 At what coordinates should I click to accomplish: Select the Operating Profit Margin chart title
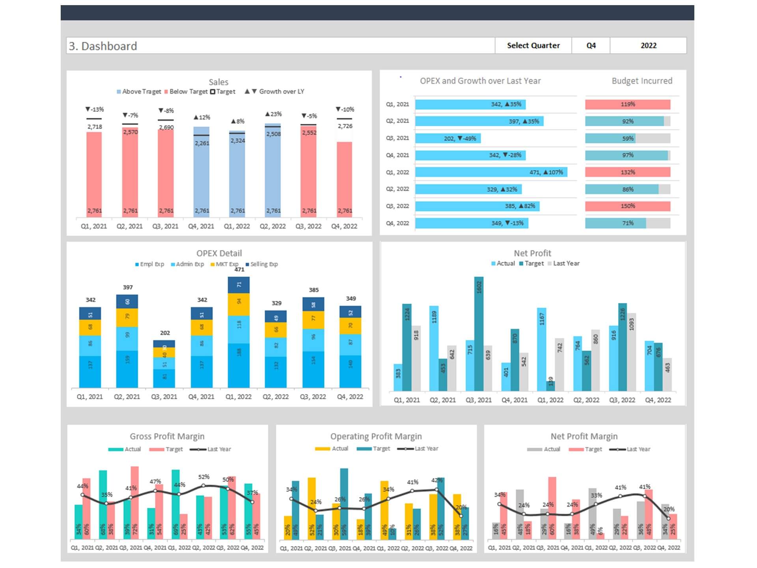click(376, 436)
